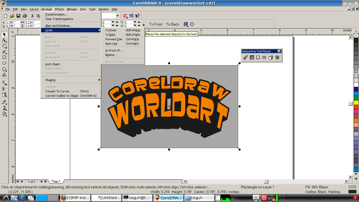Click the To Back button

tap(172, 24)
